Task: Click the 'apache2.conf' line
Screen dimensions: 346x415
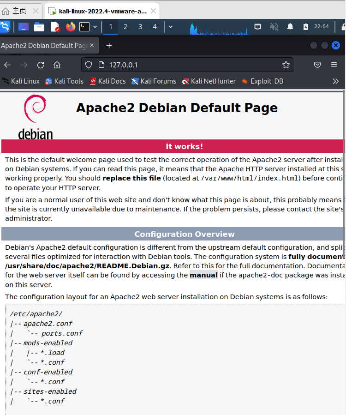Action: 48,324
